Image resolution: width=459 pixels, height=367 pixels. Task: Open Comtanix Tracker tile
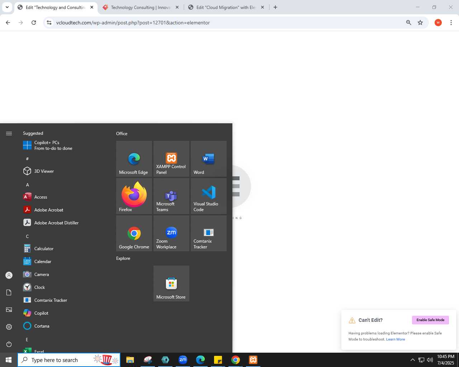(209, 233)
